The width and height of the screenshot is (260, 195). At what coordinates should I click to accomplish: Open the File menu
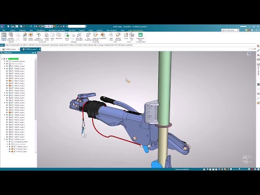click(x=3, y=30)
